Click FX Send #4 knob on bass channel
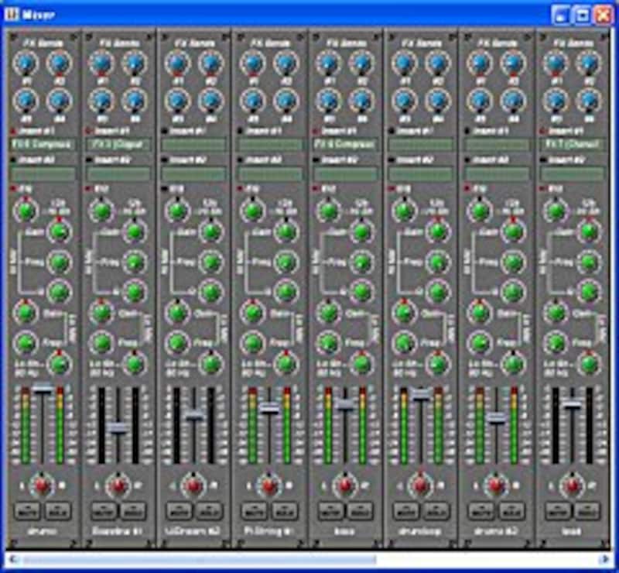The image size is (619, 573). coord(361,101)
